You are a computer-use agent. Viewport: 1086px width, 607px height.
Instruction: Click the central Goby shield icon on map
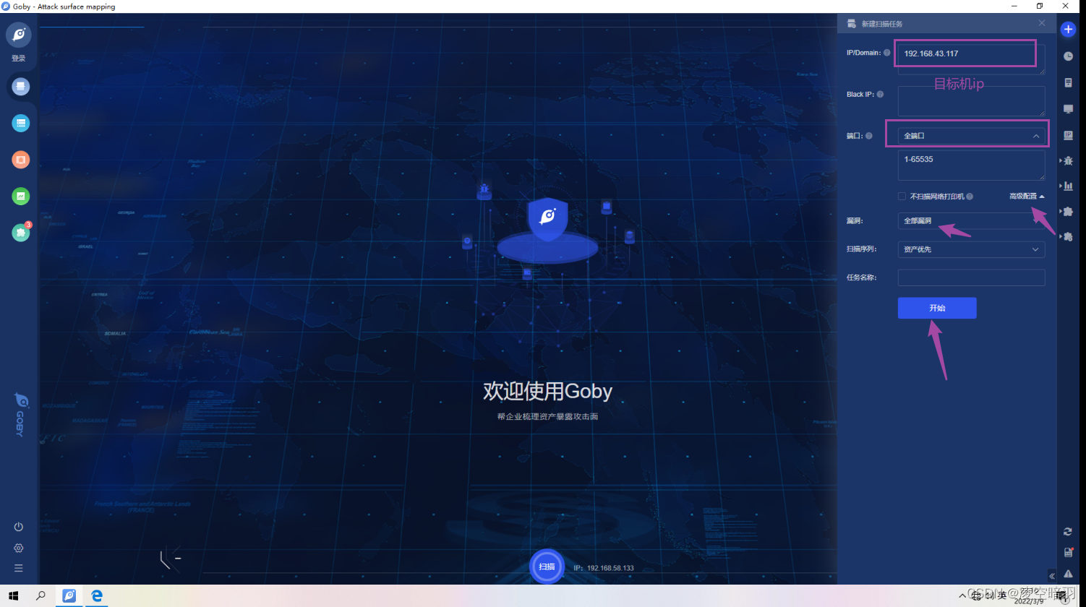click(547, 218)
